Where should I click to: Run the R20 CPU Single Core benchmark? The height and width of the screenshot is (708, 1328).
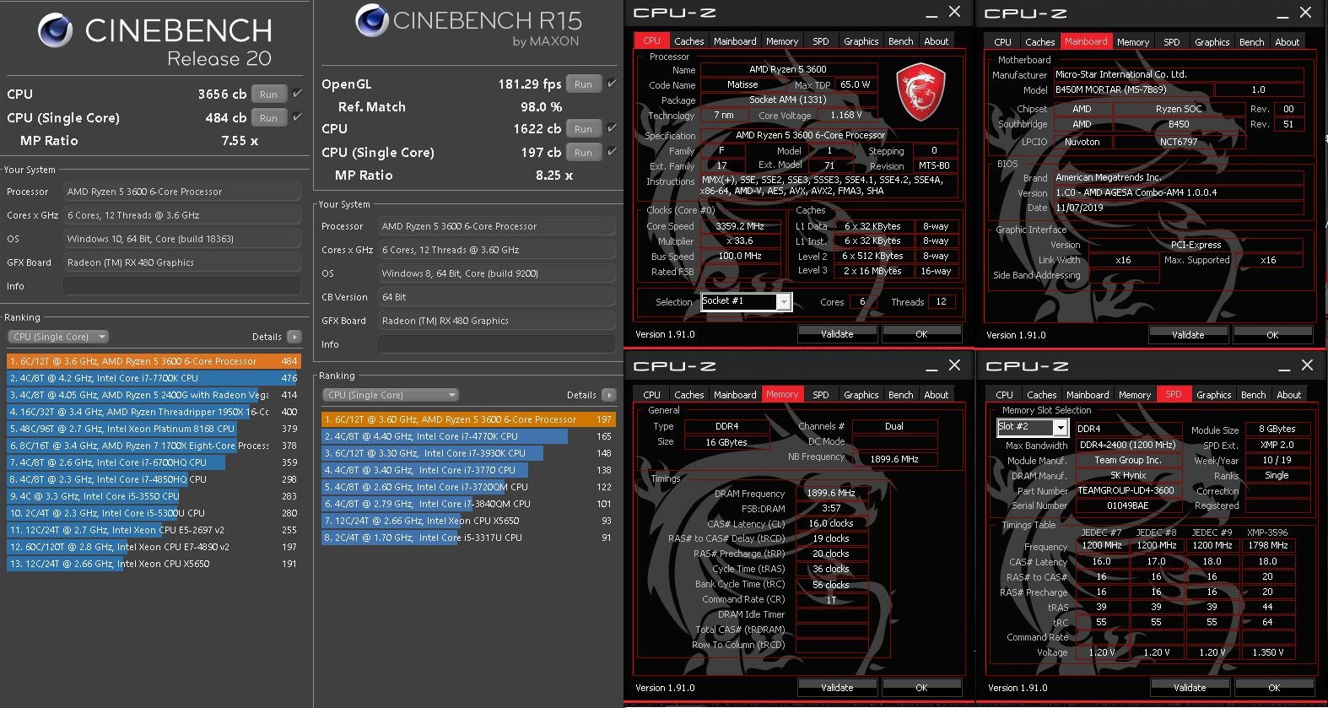268,118
